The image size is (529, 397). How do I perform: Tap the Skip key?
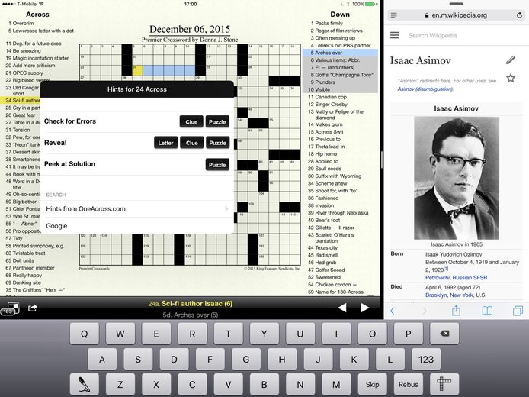(x=372, y=385)
